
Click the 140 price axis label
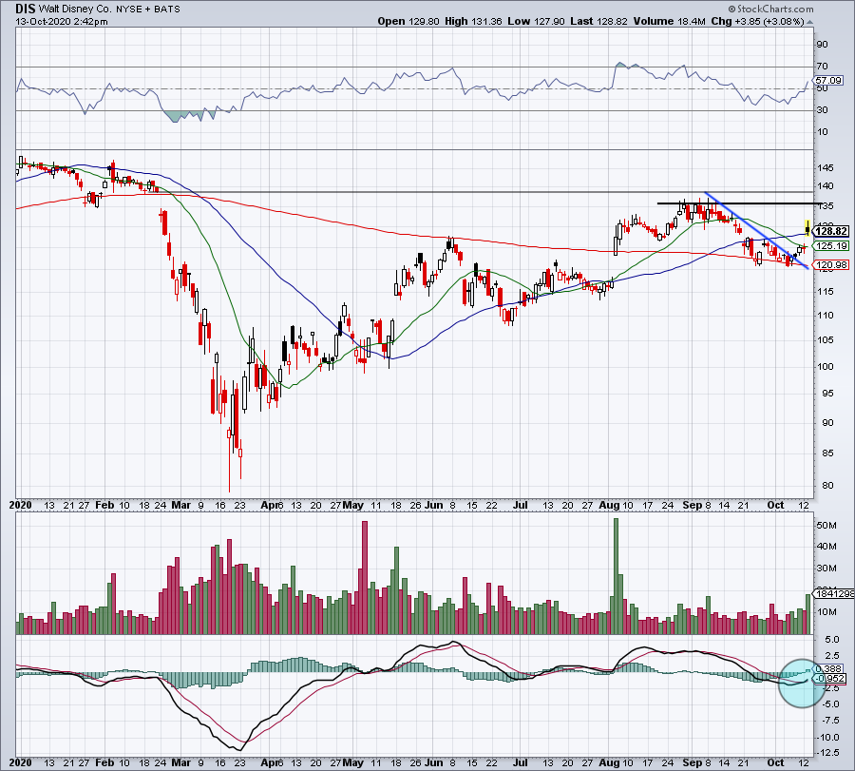[825, 186]
